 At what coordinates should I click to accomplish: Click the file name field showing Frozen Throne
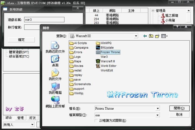125,109
